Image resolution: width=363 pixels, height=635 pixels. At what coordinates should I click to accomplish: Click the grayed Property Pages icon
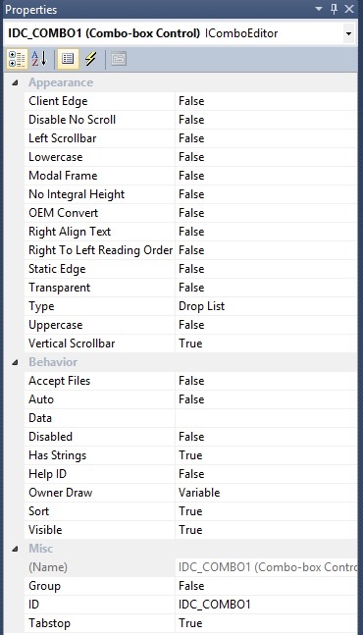coord(119,59)
